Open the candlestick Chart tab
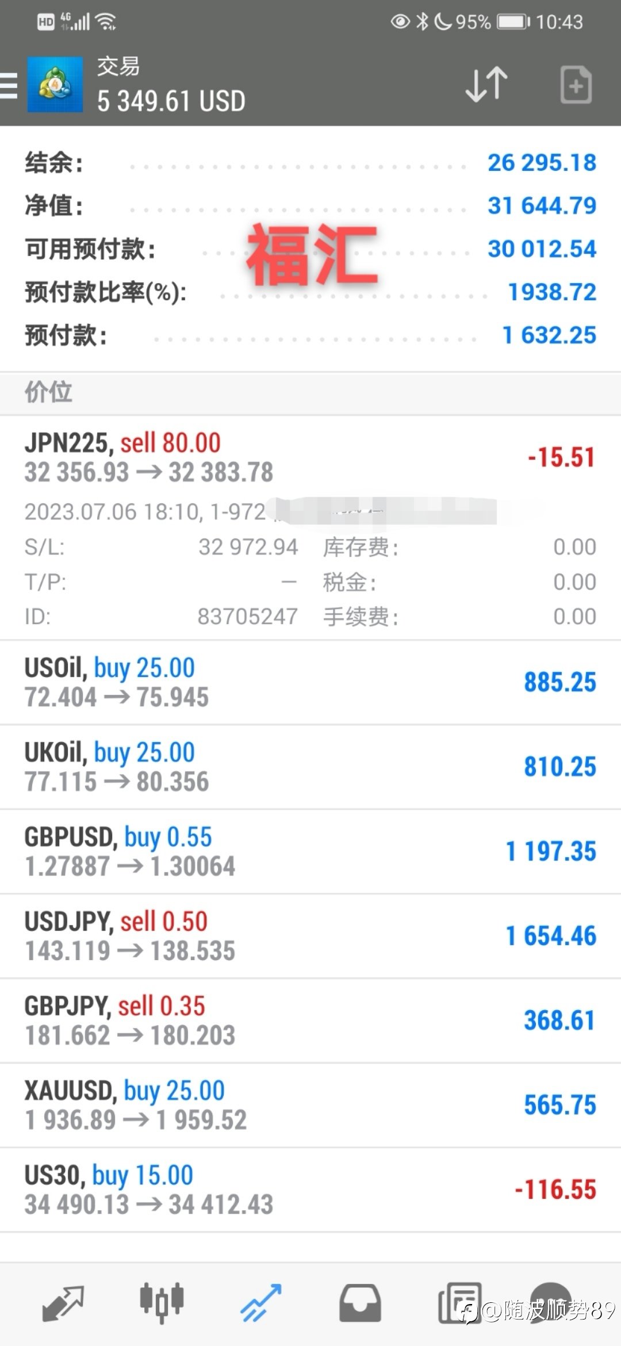This screenshot has width=621, height=1346. click(x=162, y=1302)
